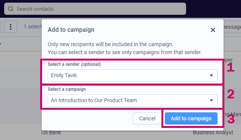Screen dimensions: 241x140
Task: Click the magnifier icon in search bar
Action: (11, 9)
